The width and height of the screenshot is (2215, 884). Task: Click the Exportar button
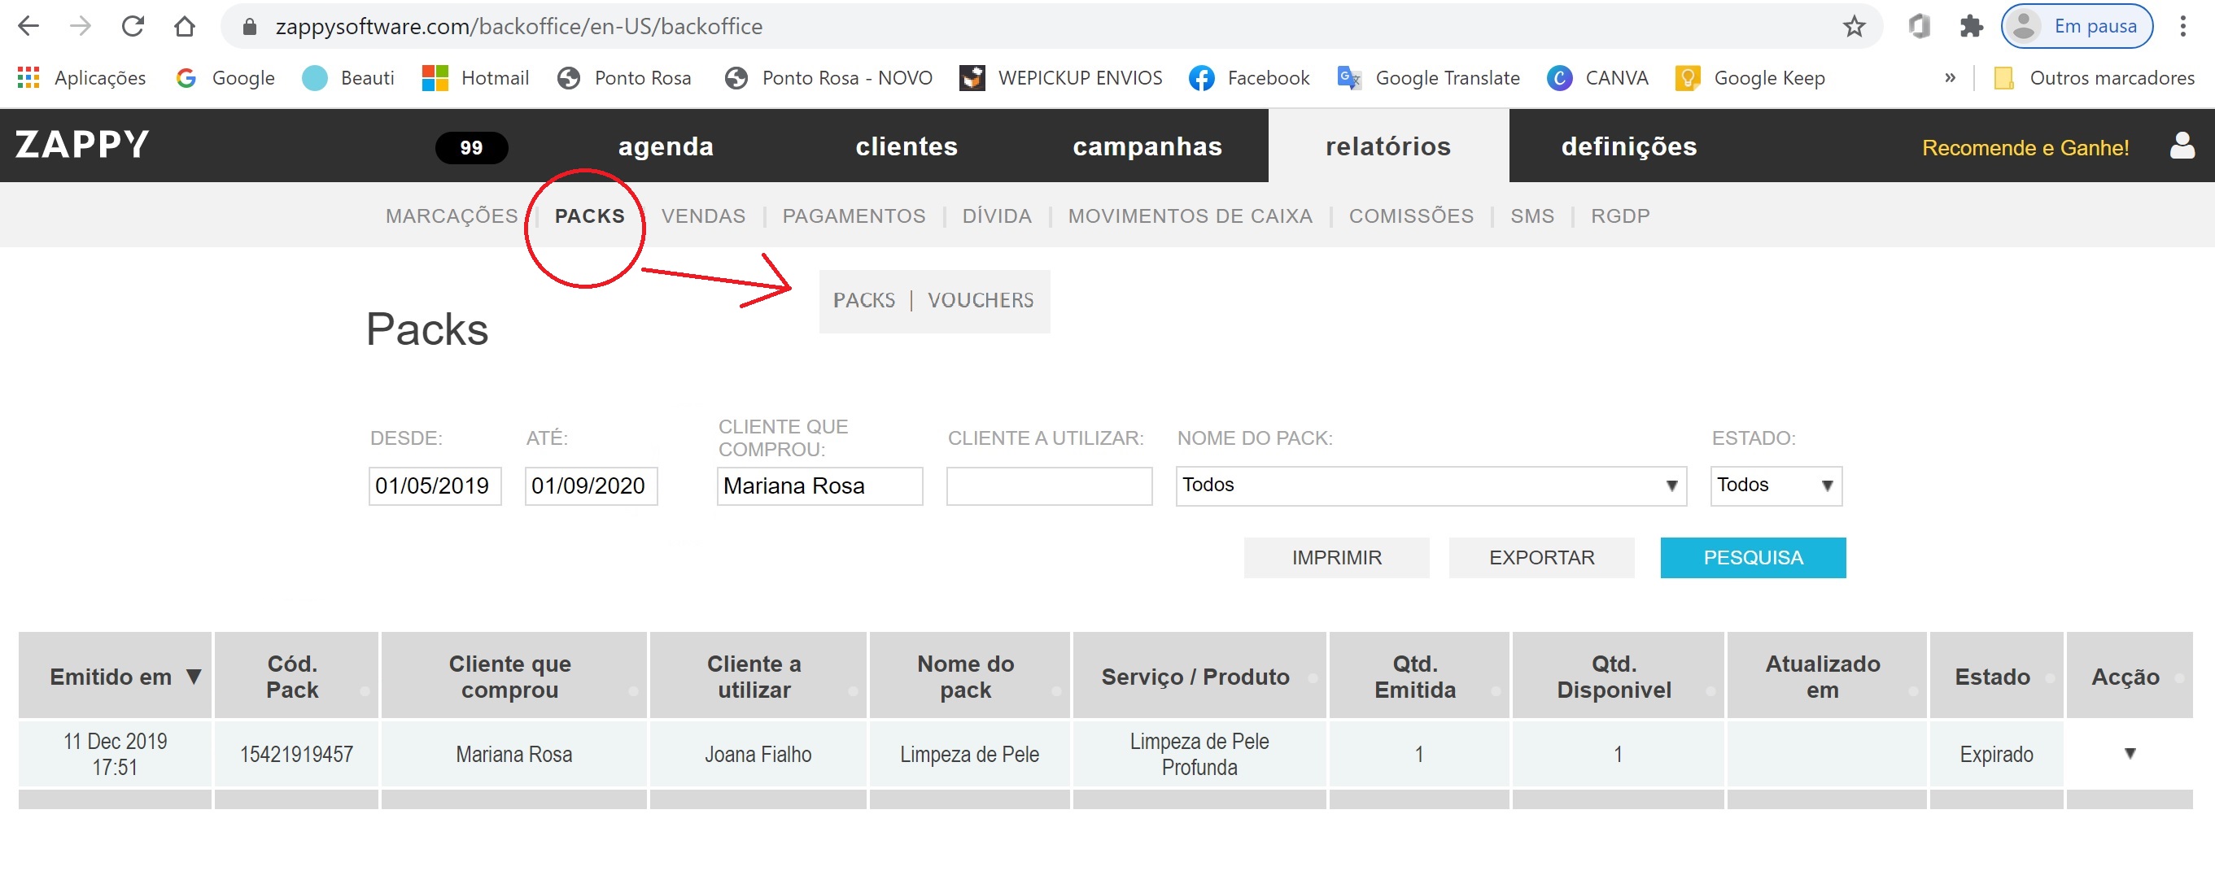point(1541,558)
